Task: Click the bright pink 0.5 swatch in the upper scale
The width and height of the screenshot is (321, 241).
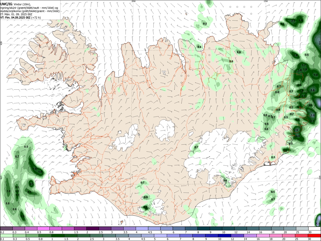Action: [43, 228]
